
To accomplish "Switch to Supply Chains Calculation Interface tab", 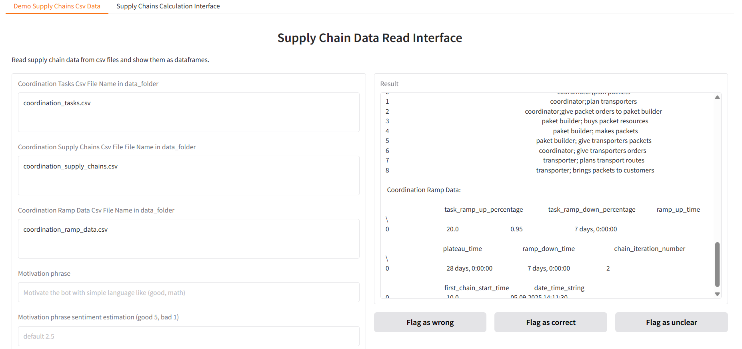I will (168, 6).
